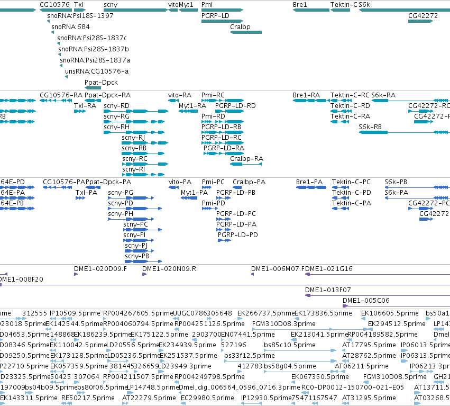
Task: Select the DME1-020N09.R clone label
Action: tap(169, 269)
